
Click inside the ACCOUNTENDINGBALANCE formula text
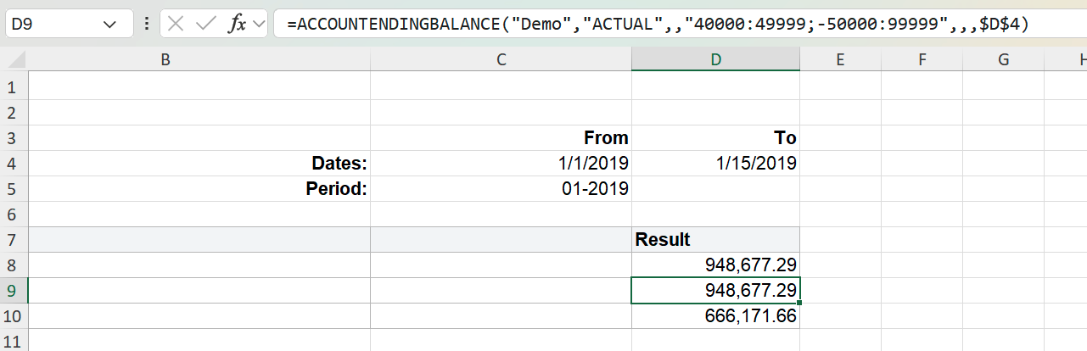658,25
